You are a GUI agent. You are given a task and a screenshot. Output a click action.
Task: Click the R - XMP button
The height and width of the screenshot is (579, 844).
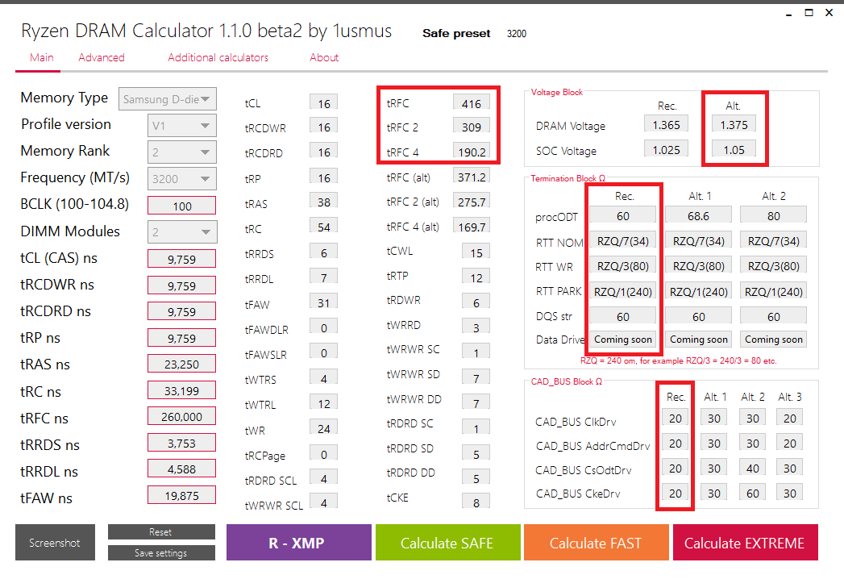[x=299, y=543]
